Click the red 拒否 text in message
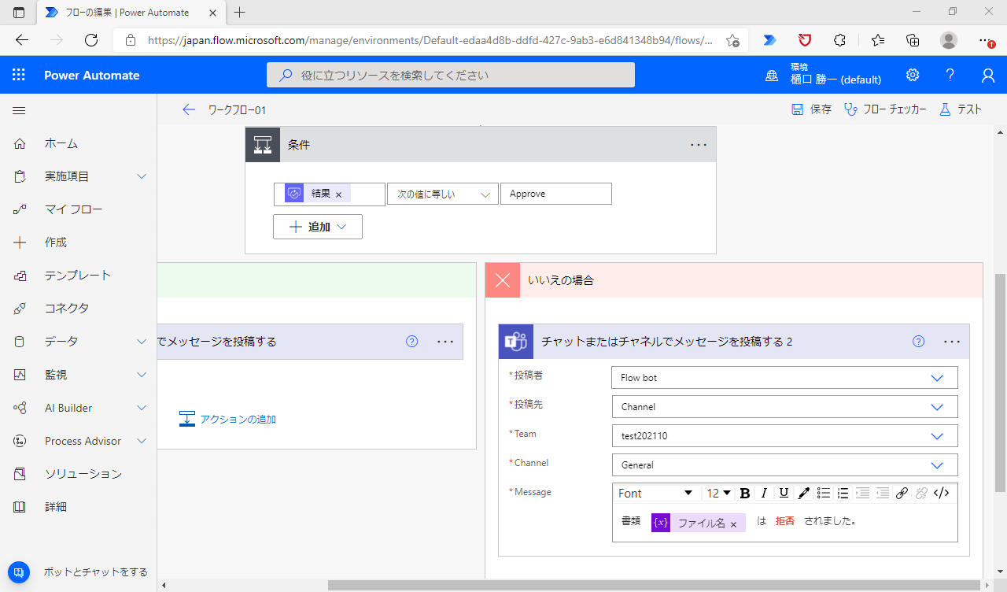This screenshot has width=1007, height=592. (x=785, y=521)
